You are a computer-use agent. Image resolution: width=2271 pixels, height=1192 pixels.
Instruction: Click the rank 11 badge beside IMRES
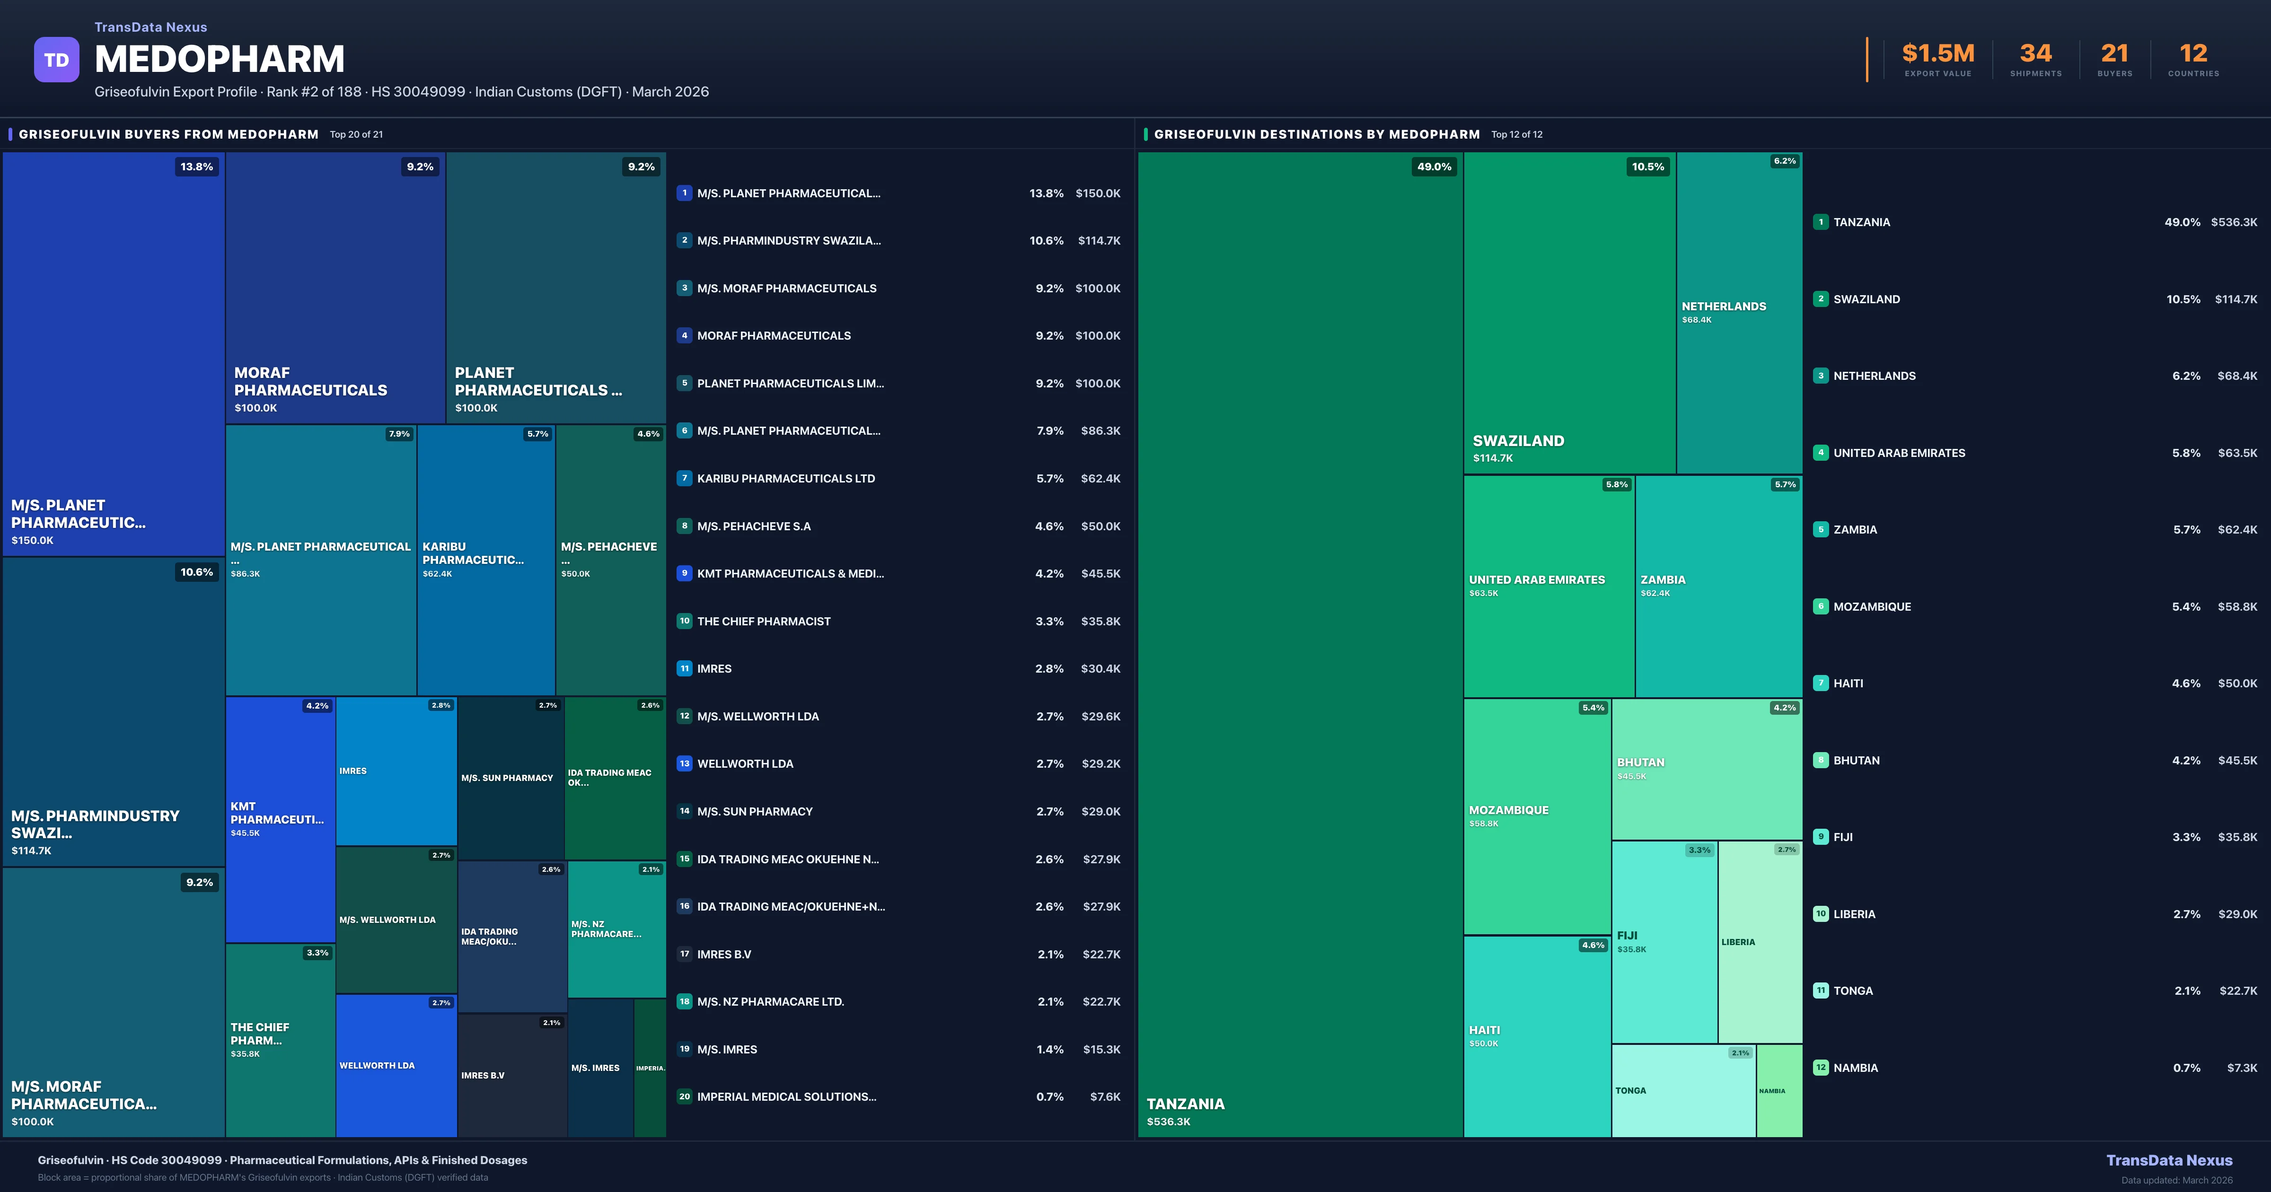(684, 668)
